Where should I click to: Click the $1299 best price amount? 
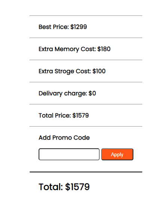[79, 27]
